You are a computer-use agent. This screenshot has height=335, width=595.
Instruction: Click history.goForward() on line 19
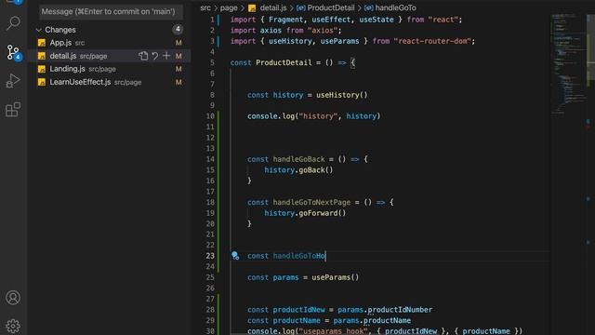(305, 213)
